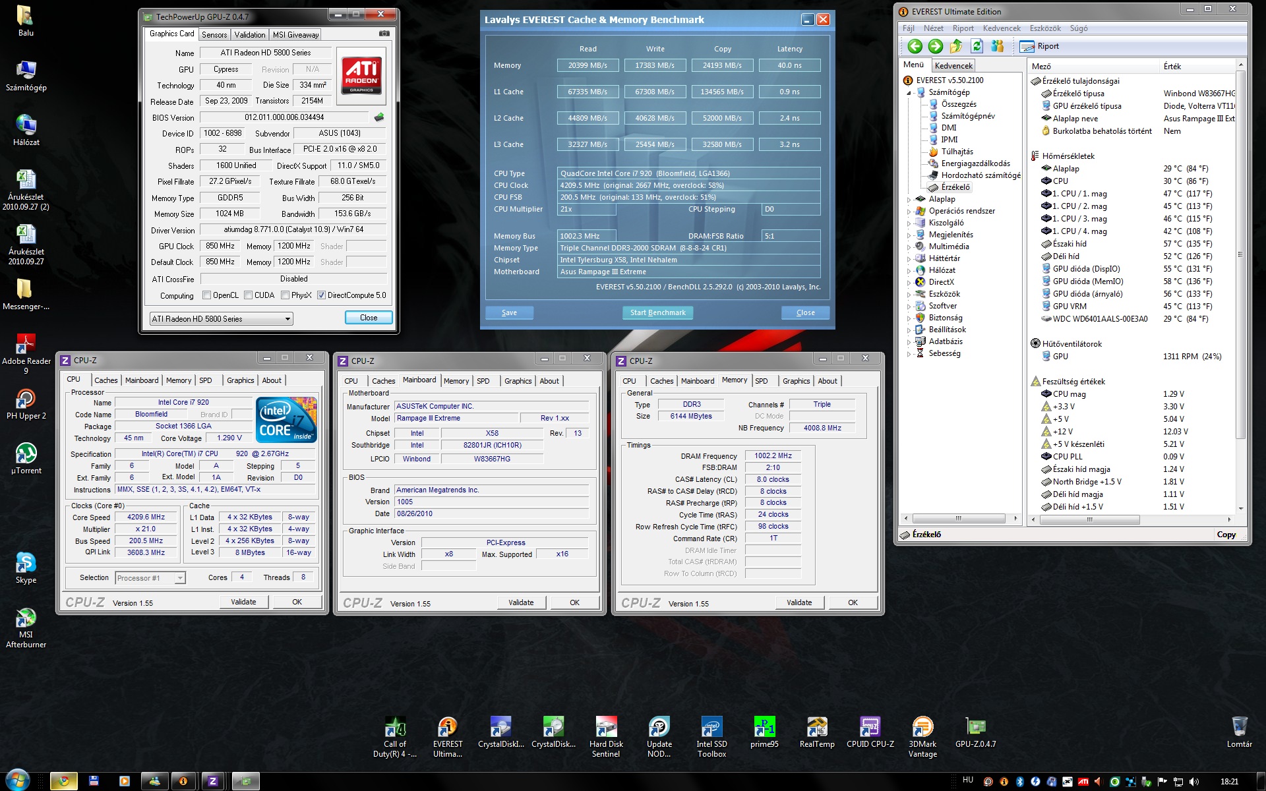This screenshot has height=791, width=1266.
Task: Click CPU-Z taskbar button
Action: pos(212,781)
